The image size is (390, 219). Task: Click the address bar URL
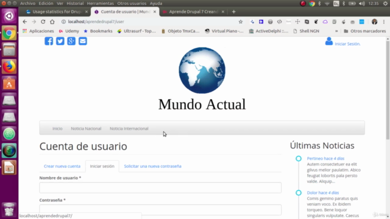(96, 22)
